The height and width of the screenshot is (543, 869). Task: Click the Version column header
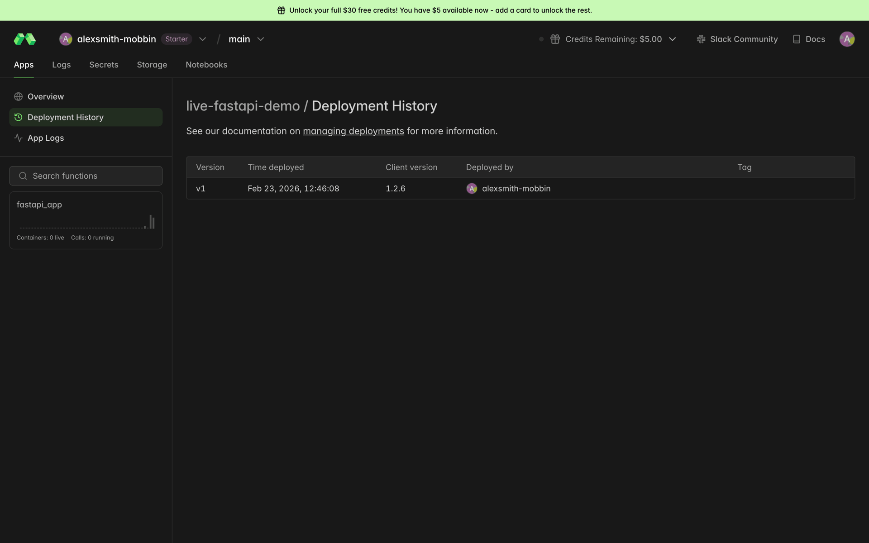(x=210, y=167)
